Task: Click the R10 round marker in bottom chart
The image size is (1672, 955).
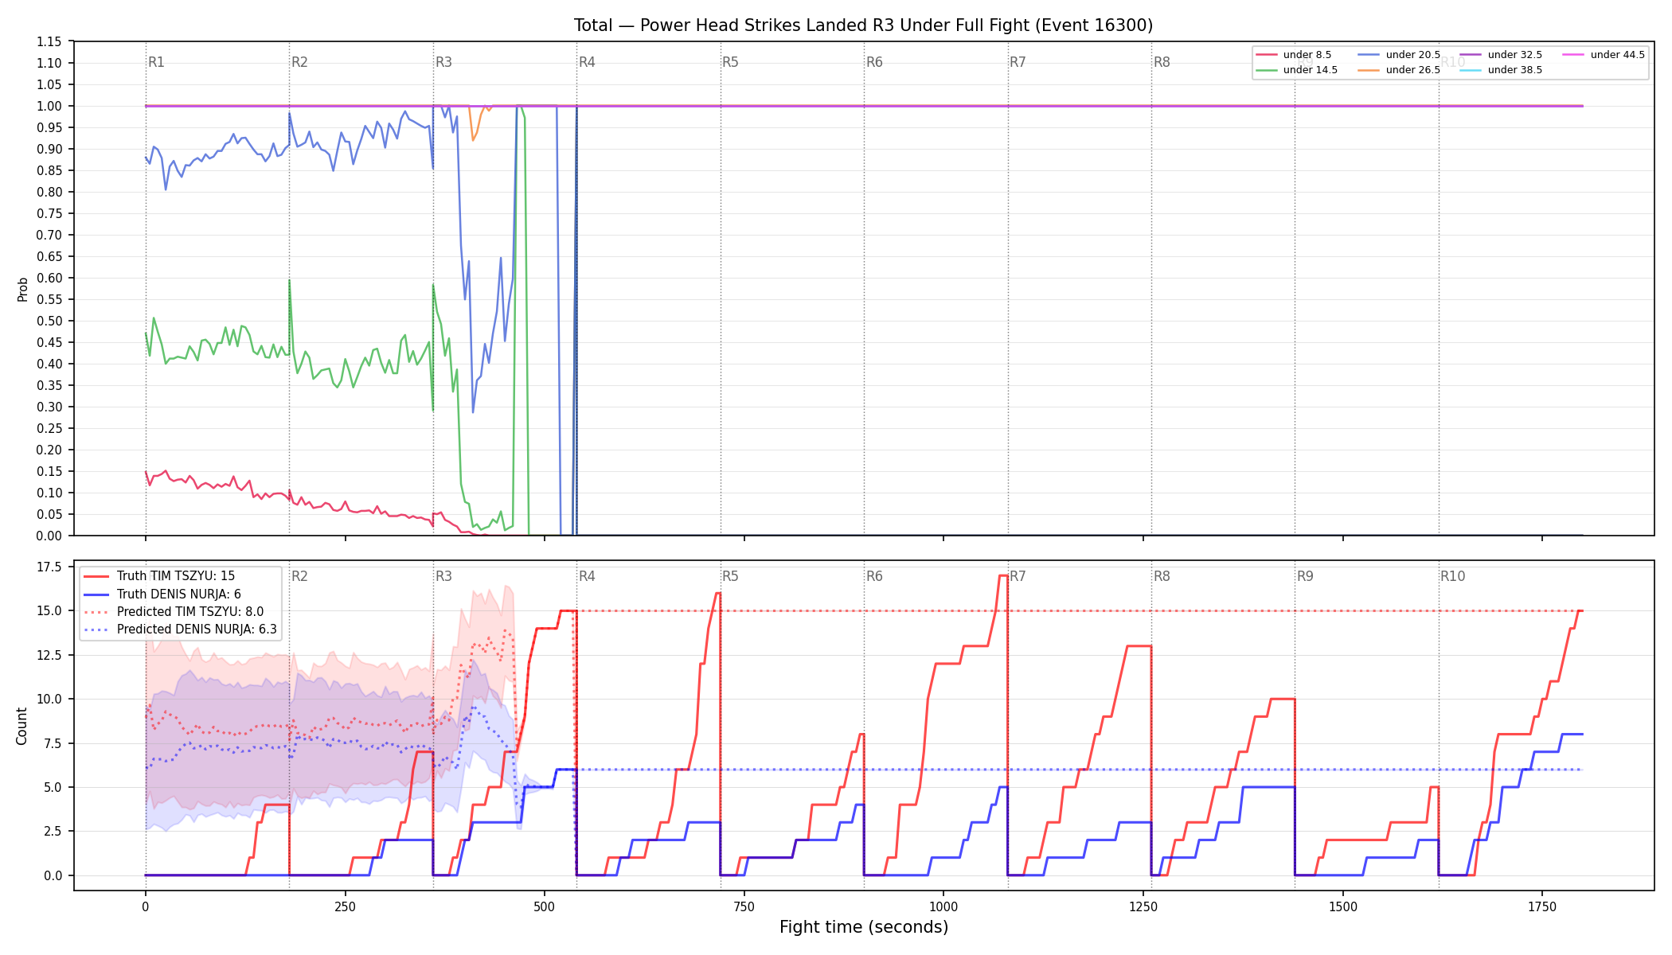Action: [x=1452, y=576]
